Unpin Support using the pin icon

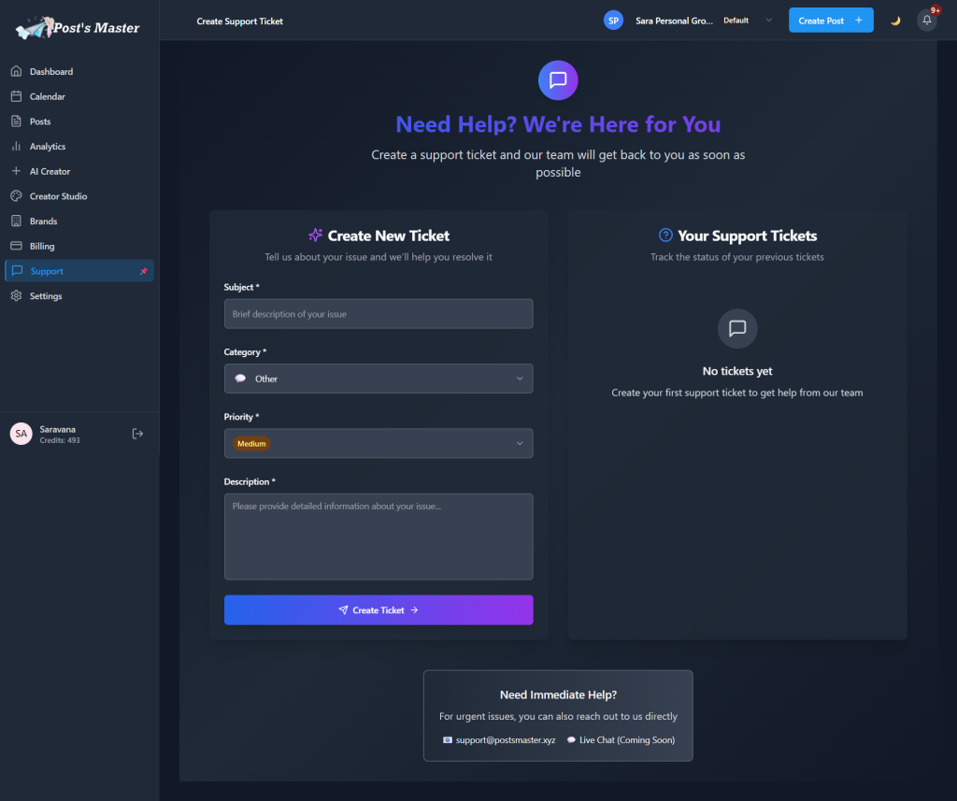coord(143,272)
